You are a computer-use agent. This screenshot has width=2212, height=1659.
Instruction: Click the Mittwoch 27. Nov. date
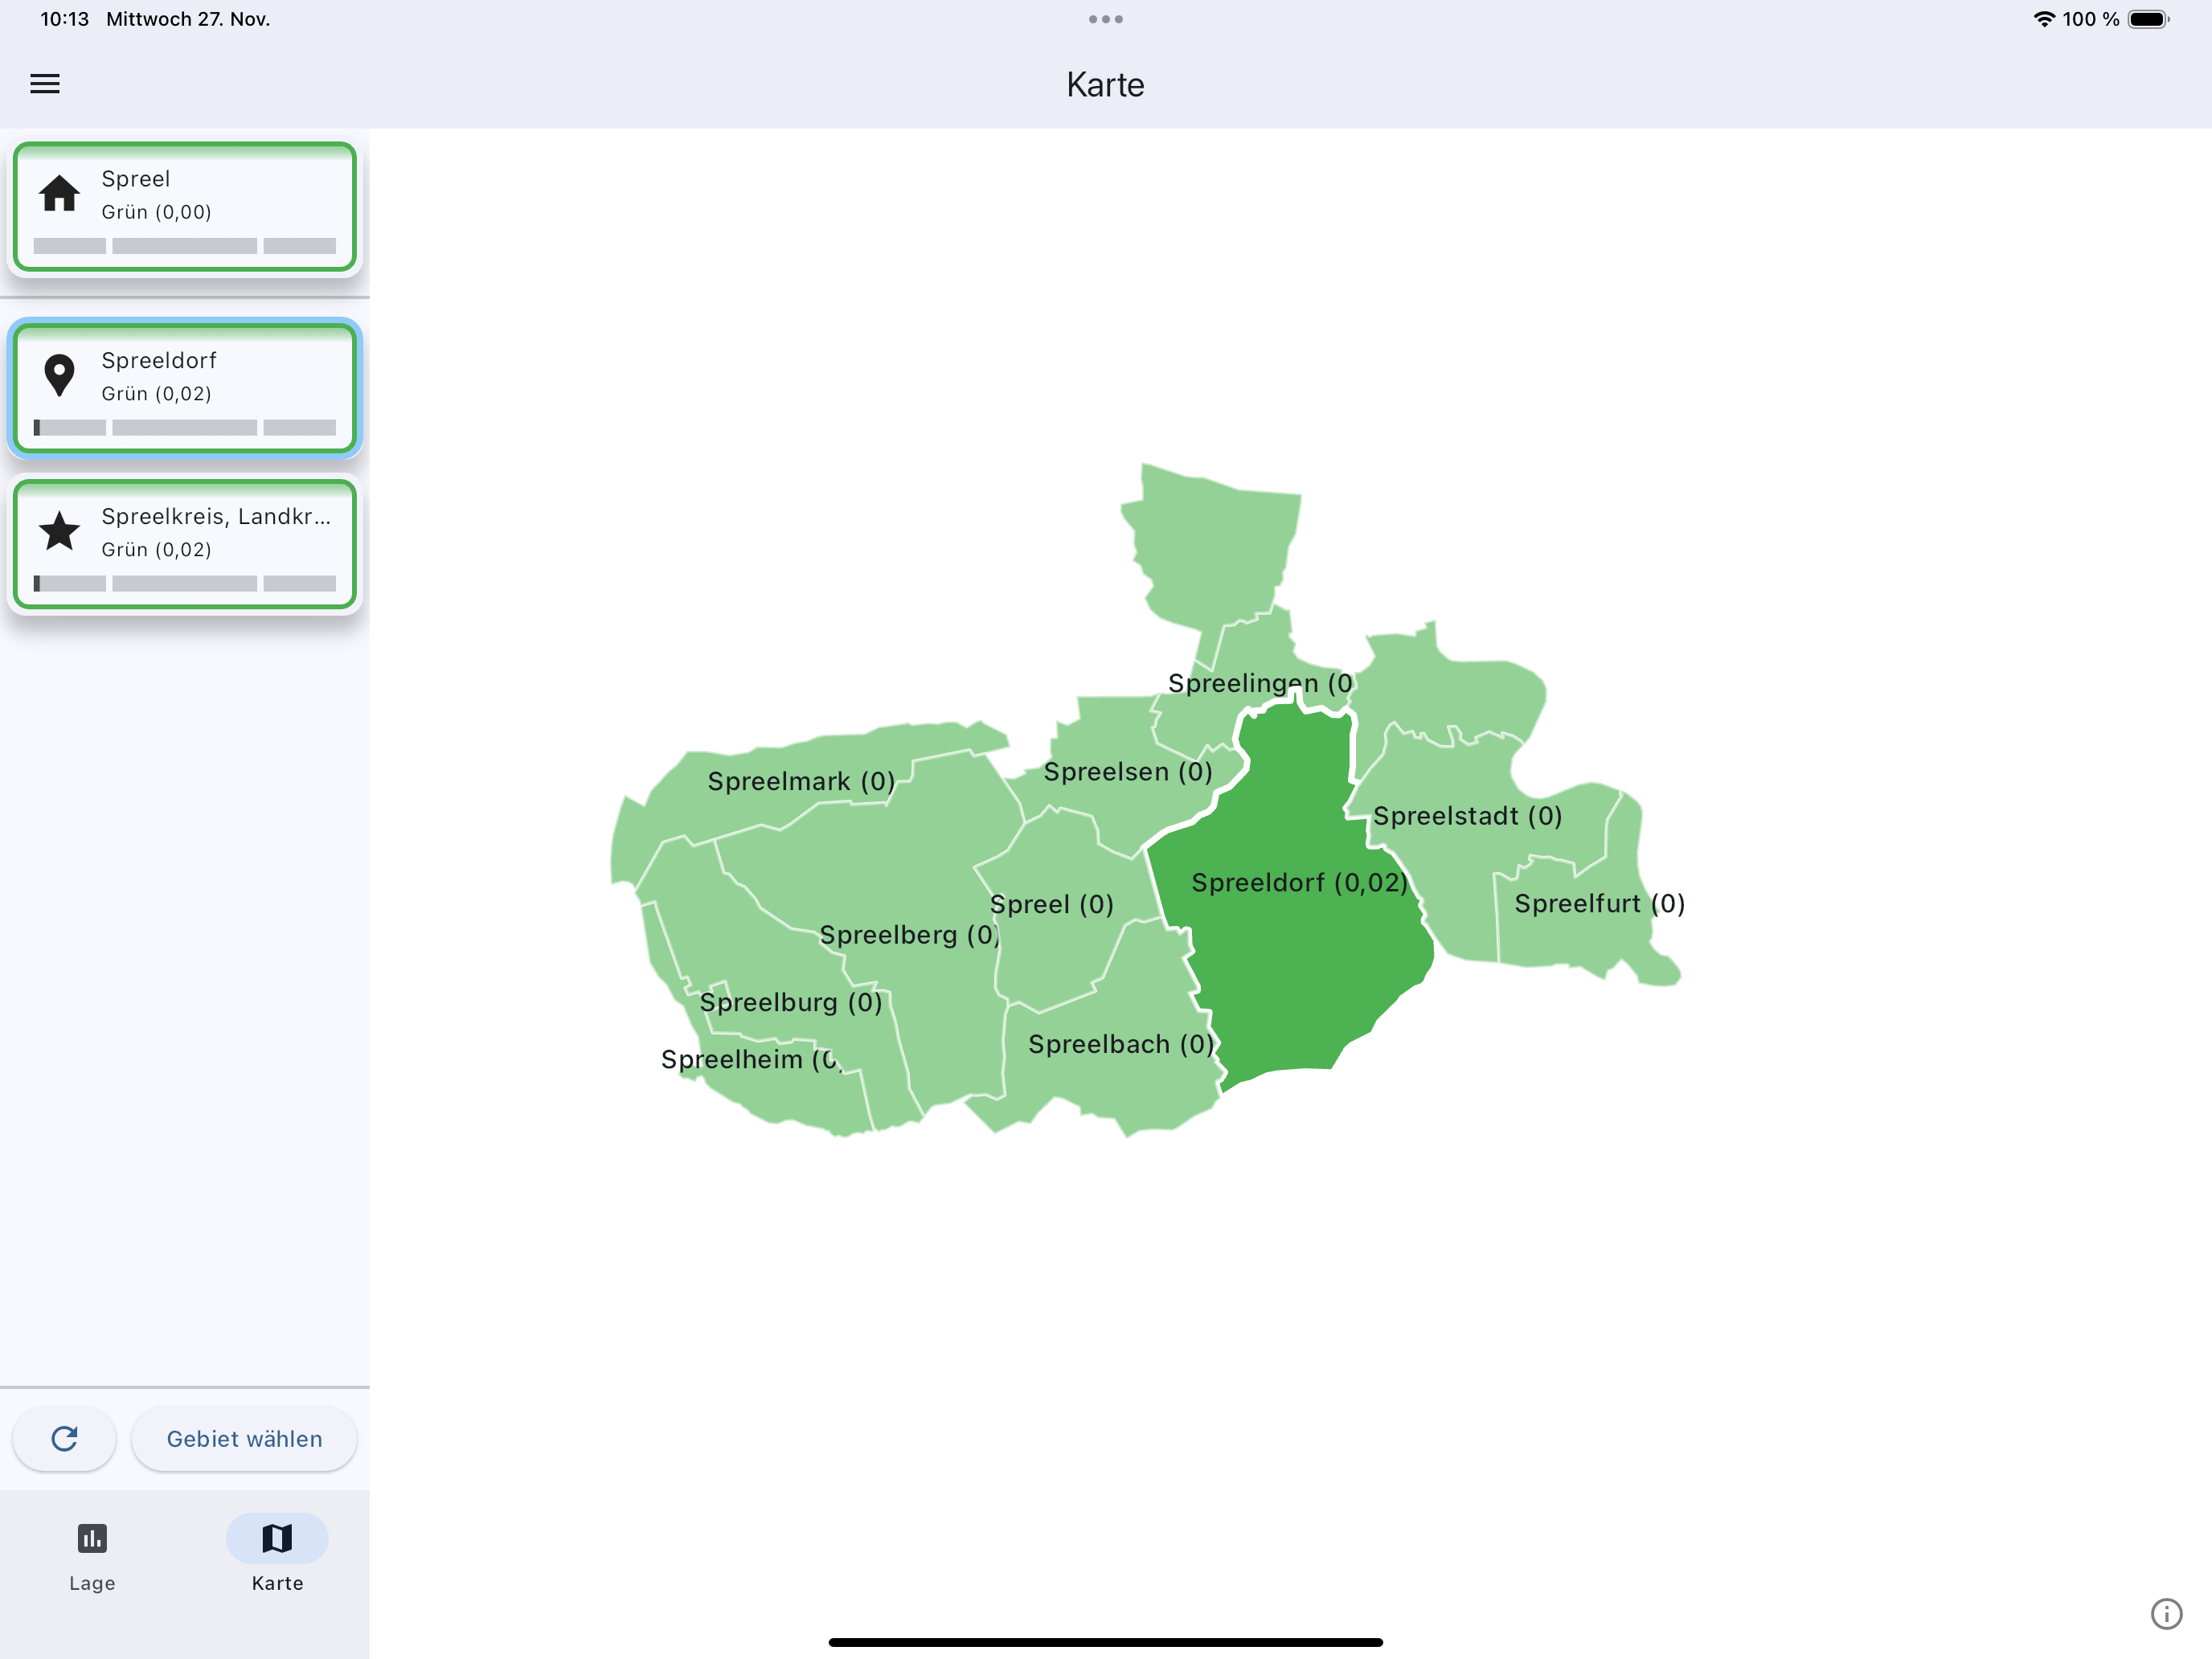point(188,19)
